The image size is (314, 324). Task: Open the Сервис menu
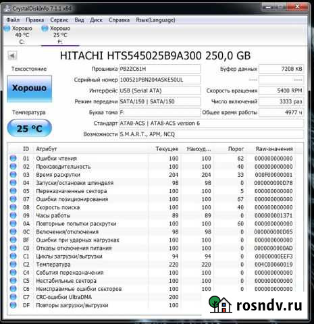(59, 20)
